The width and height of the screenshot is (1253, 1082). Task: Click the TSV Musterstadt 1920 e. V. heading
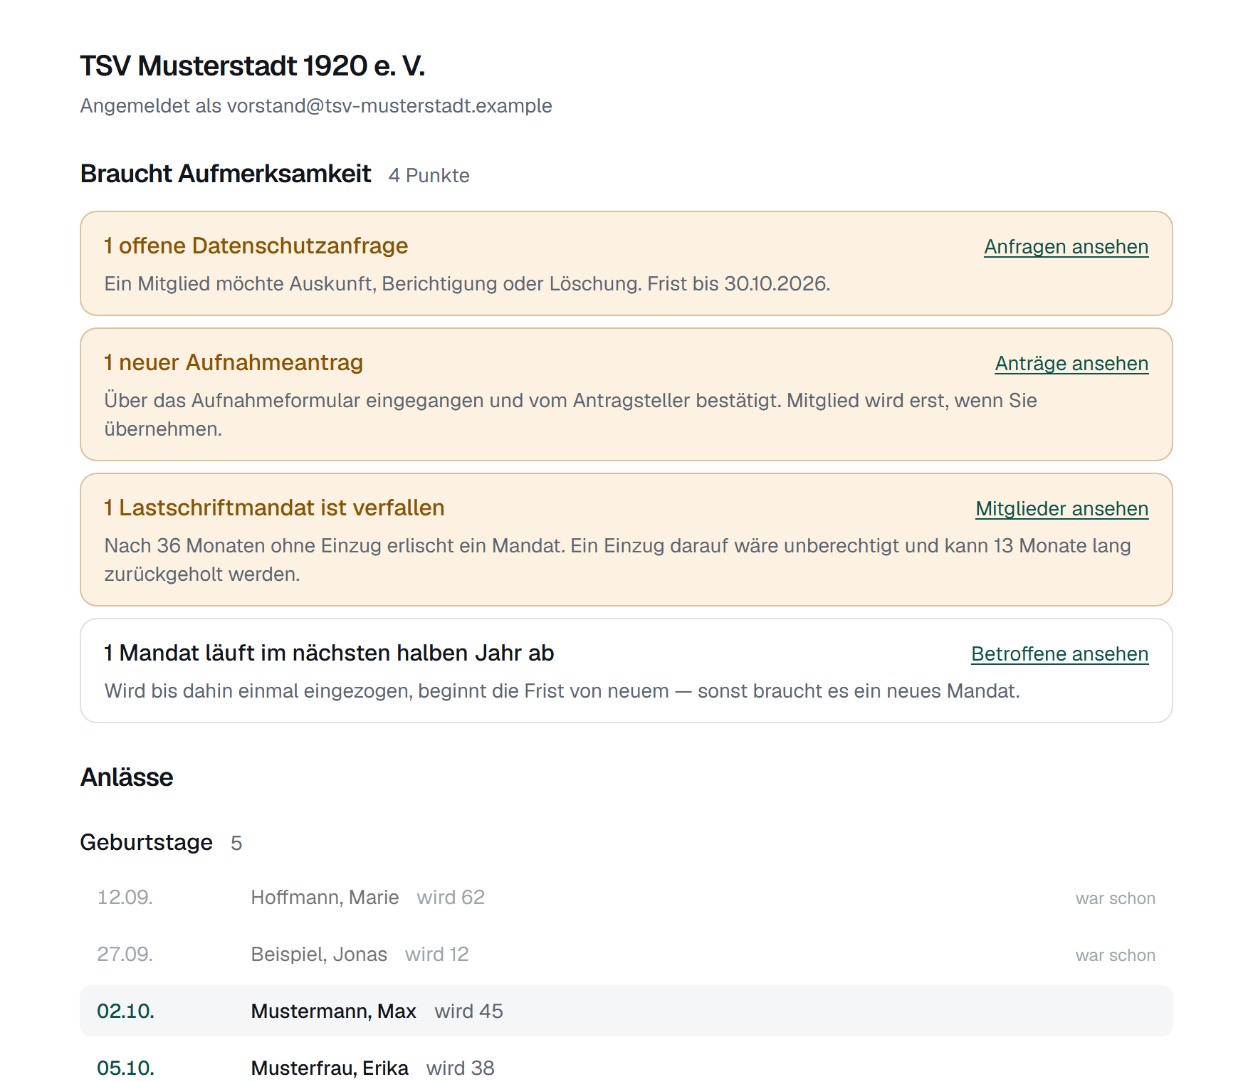coord(253,65)
